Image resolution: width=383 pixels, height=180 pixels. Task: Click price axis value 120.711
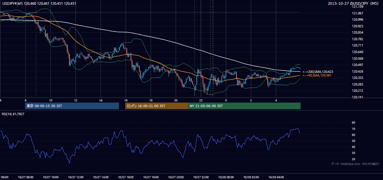357,46
